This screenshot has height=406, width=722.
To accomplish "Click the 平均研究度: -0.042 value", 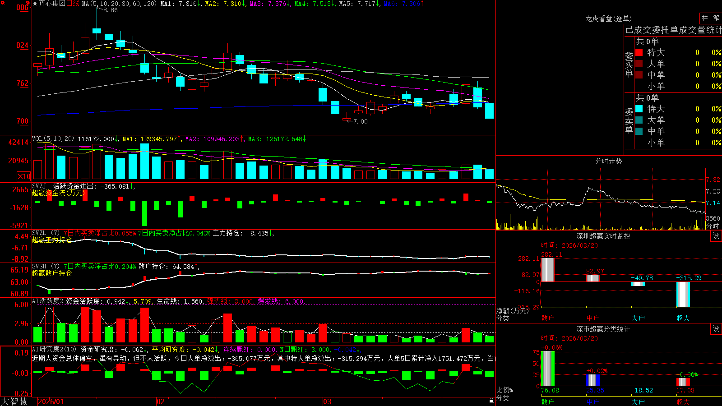I will click(x=185, y=350).
